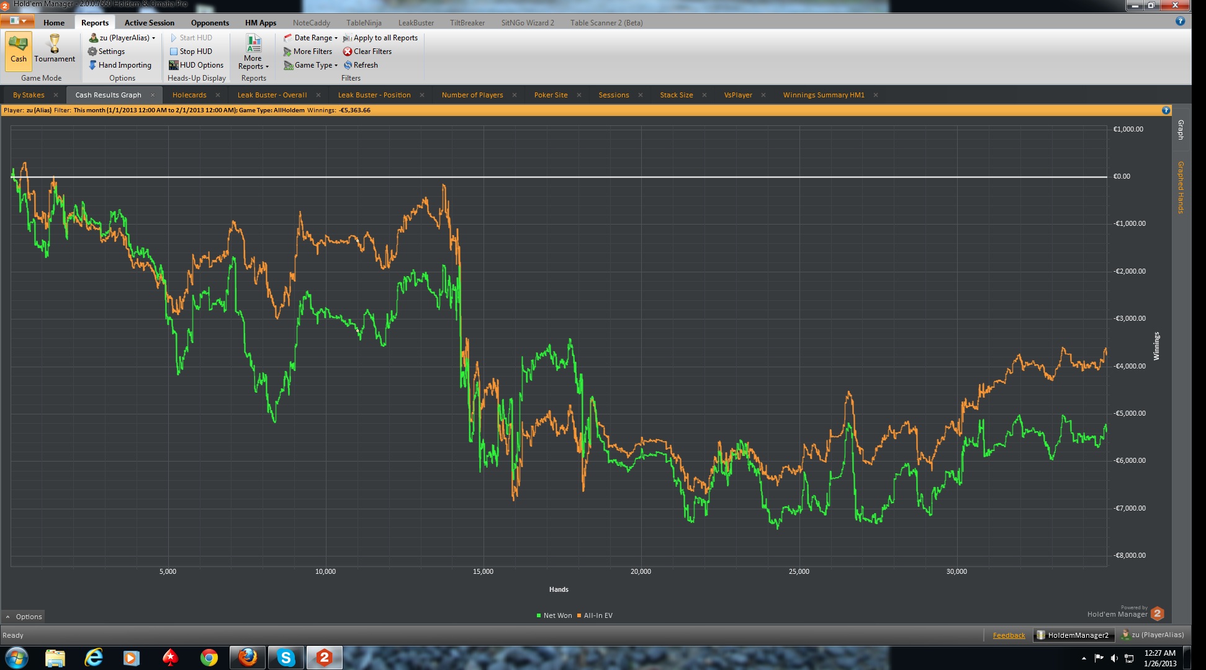Expand the bottom Options panel
Screen dimensions: 1206x670
[24, 617]
